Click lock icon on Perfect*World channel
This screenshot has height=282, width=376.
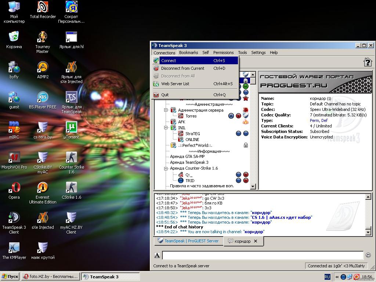coord(246,145)
